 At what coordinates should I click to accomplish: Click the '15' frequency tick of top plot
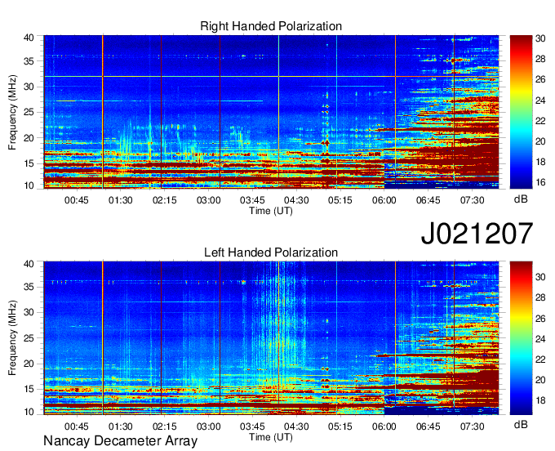click(x=29, y=164)
